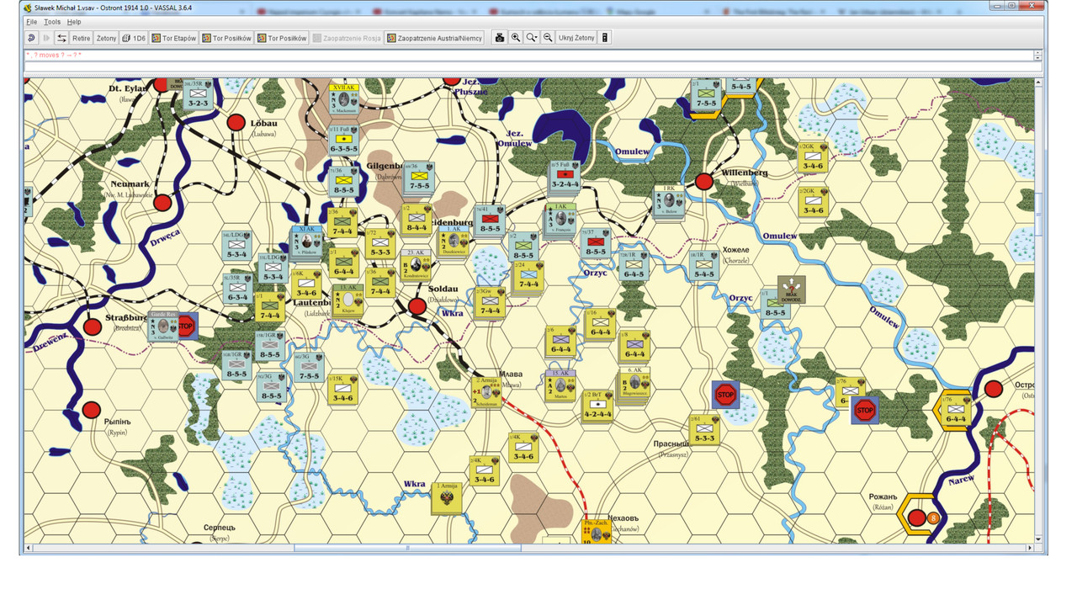Open the second Tor Posiłków chart
This screenshot has width=1077, height=600.
click(x=283, y=38)
